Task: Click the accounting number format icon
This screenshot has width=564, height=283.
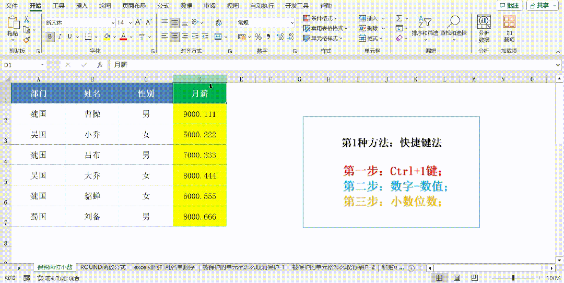Action: [241, 37]
